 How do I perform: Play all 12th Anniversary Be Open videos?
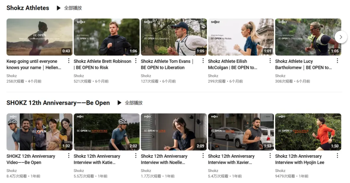[130, 103]
